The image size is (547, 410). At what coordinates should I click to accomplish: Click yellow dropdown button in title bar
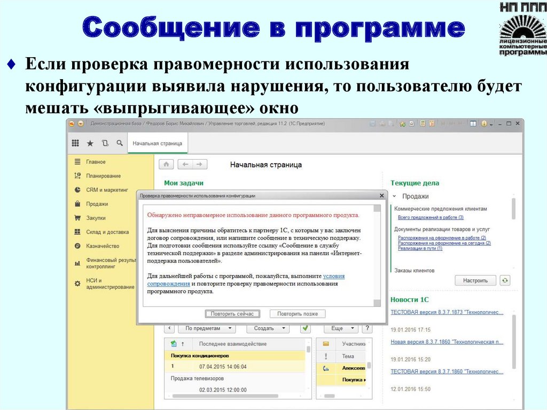click(x=81, y=123)
